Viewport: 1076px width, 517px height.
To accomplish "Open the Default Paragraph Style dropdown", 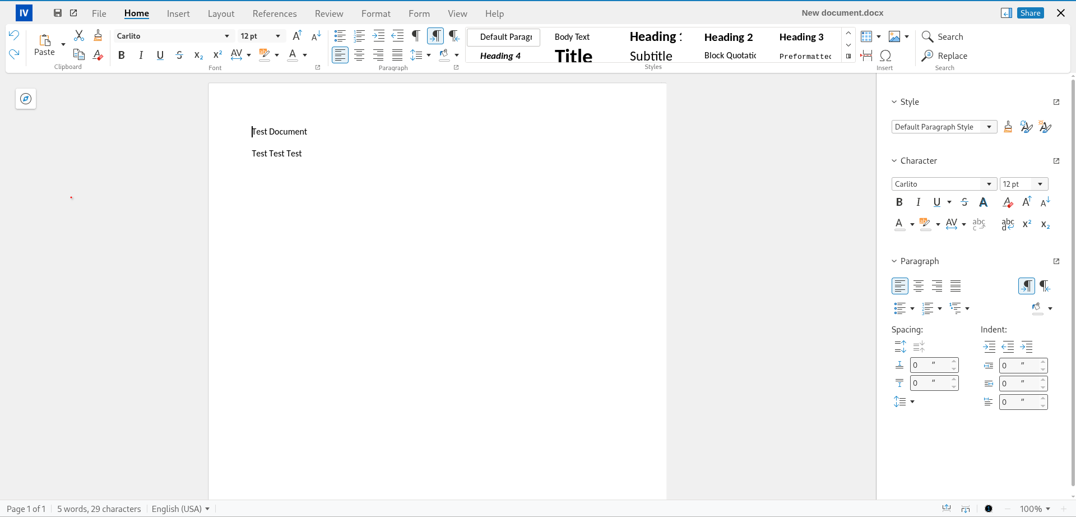I will pos(989,127).
